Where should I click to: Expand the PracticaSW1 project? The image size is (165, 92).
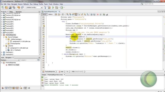(x=2, y=52)
